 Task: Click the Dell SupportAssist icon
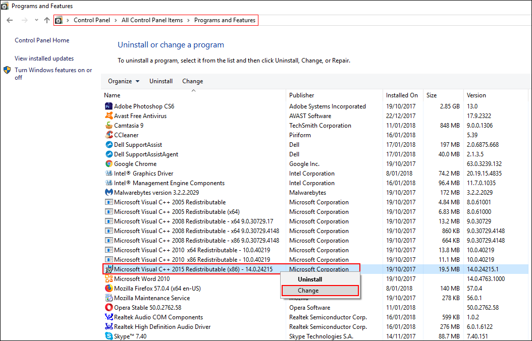point(109,144)
